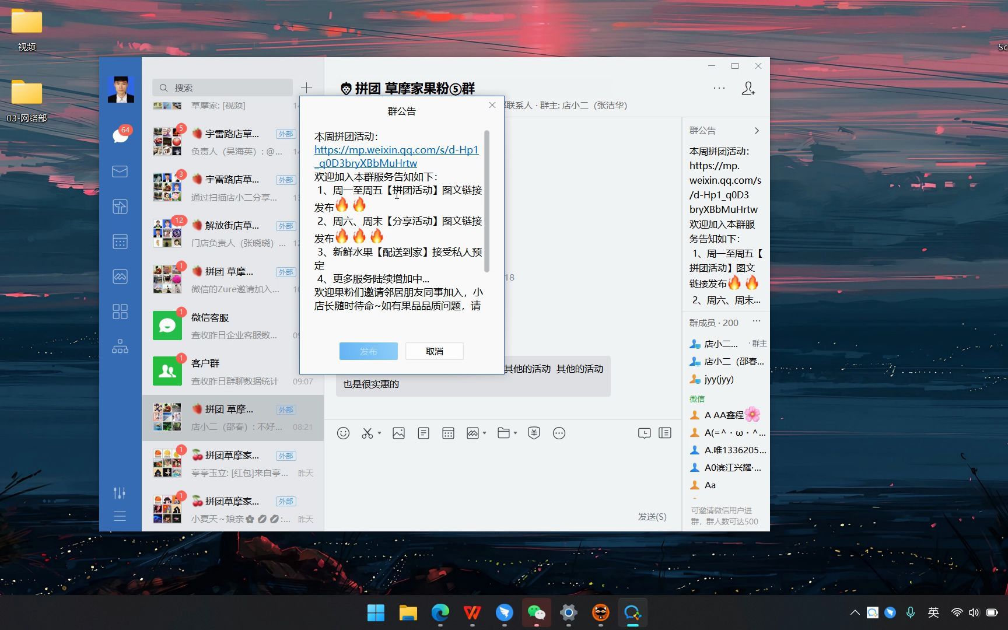Open the 03-网络部 folder on desktop
Viewport: 1008px width, 630px height.
pos(27,100)
